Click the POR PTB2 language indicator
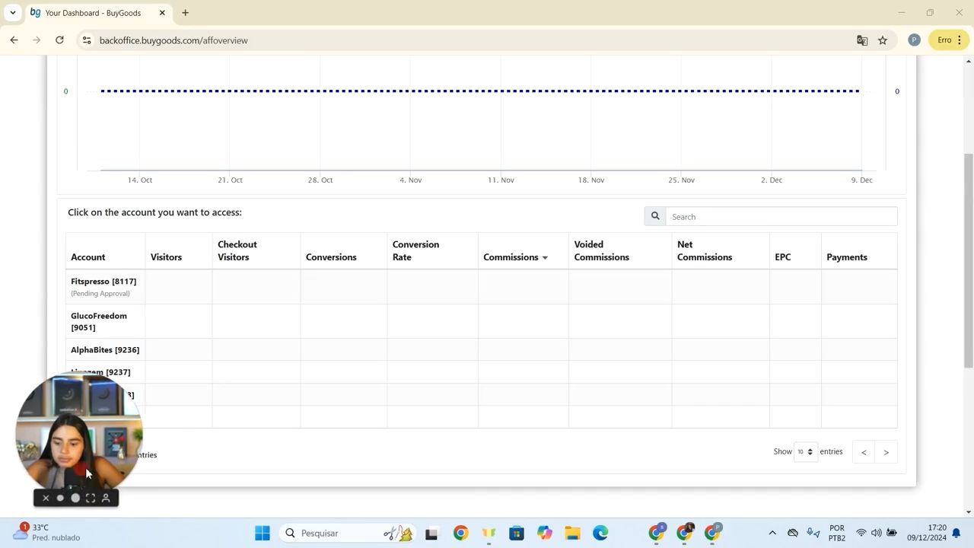This screenshot has width=974, height=548. click(x=837, y=533)
